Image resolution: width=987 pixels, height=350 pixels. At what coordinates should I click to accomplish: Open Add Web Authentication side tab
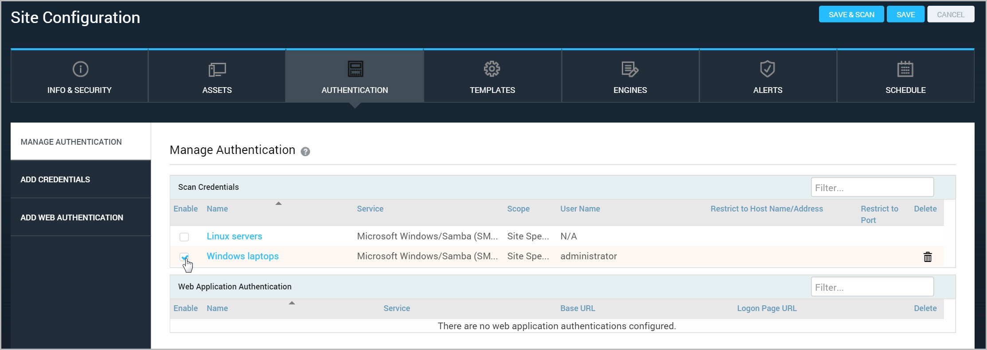72,218
